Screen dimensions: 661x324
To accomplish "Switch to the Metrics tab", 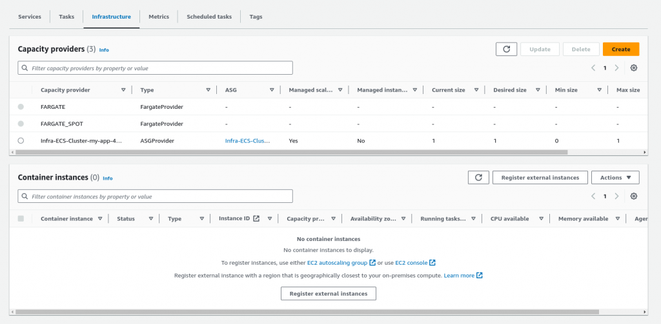I will [x=159, y=17].
